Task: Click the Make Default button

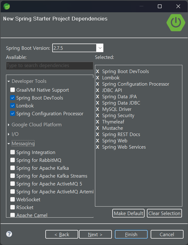Action: click(x=128, y=213)
